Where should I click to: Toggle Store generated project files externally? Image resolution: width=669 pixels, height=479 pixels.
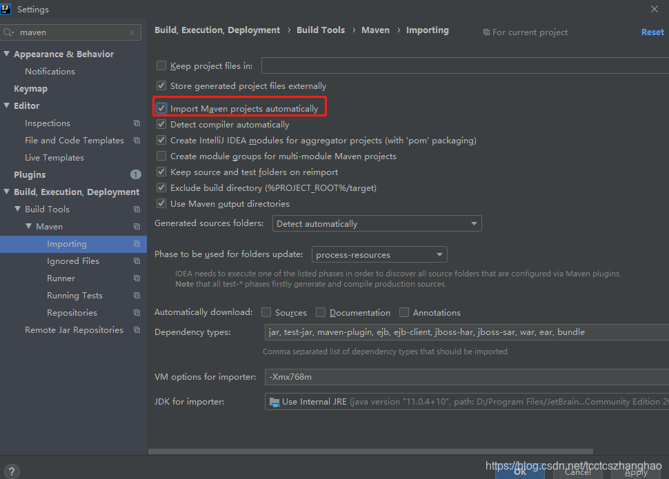click(161, 85)
